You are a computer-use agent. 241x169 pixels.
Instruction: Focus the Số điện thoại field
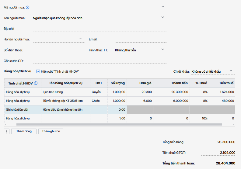coord(59,50)
